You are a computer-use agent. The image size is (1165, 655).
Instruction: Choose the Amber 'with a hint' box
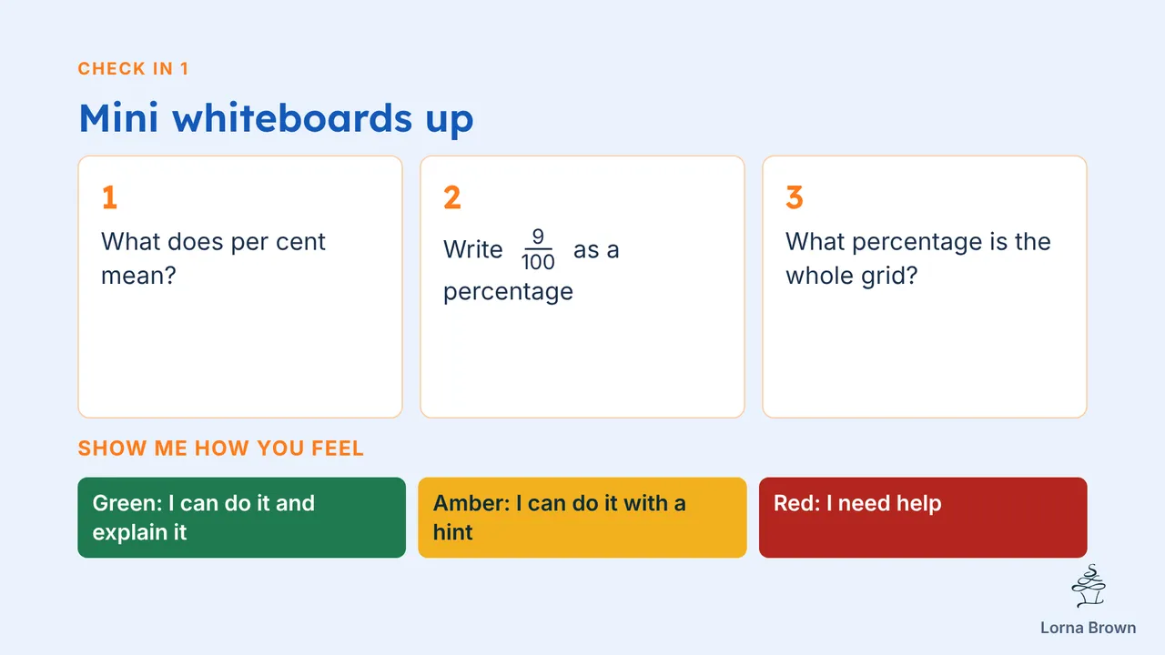pos(582,518)
